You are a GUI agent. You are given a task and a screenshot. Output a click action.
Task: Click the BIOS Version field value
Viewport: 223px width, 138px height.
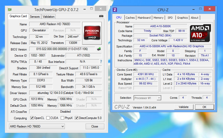point(62,49)
